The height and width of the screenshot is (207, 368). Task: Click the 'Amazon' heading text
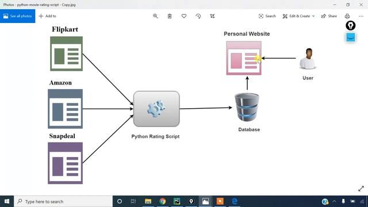[60, 83]
